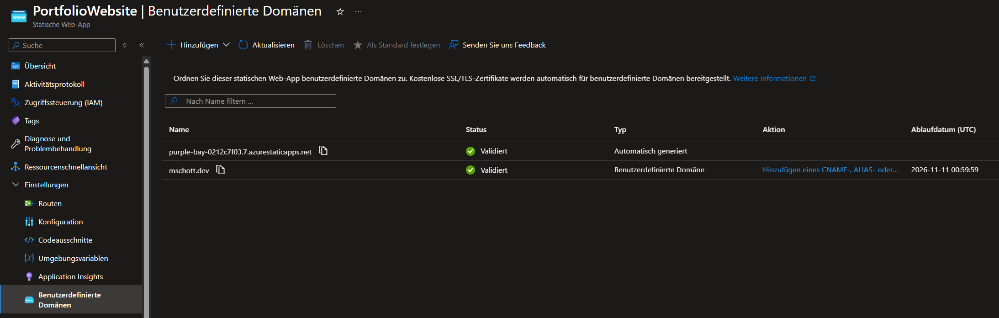Click Als Standard festlegen star button
The image size is (999, 318).
point(396,45)
